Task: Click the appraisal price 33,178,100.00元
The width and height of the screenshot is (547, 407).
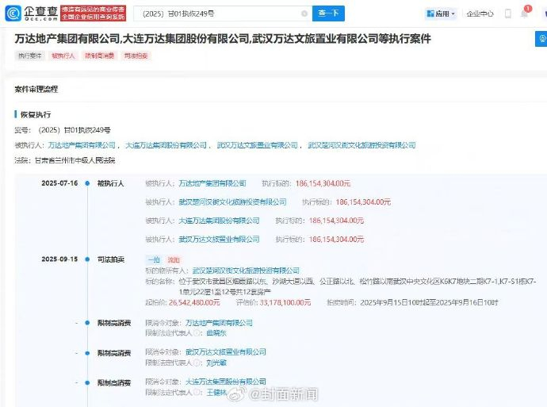Action: (285, 302)
